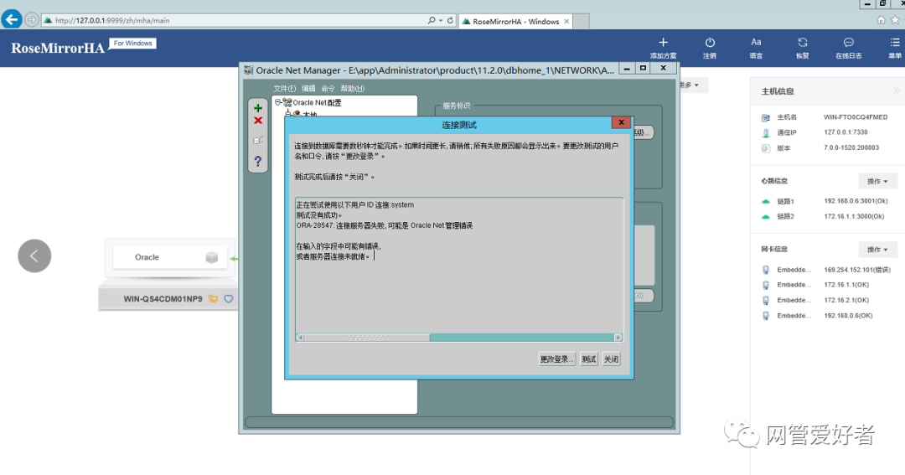Open the 语言 Aa language icon

[x=756, y=42]
